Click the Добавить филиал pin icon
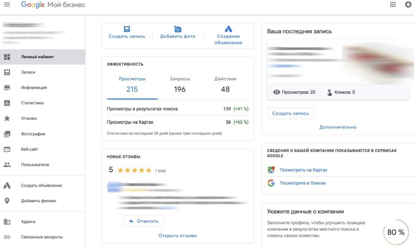Screen dimensions: 414x247 [x=7, y=201]
